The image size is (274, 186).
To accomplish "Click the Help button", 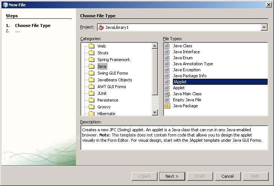I will tap(256, 176).
